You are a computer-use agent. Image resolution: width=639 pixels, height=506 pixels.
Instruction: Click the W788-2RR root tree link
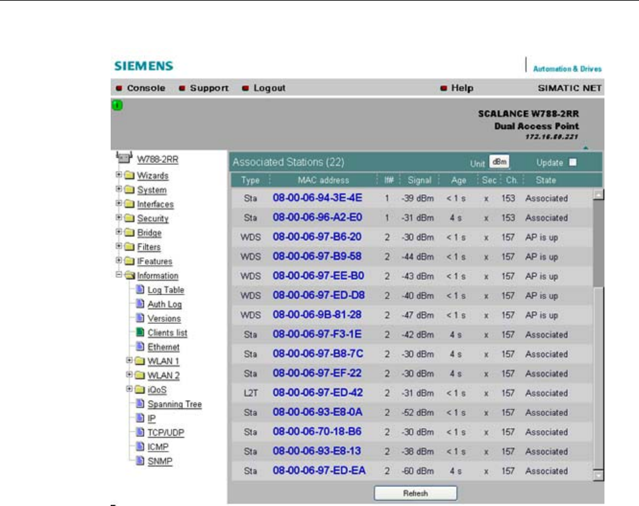(x=158, y=159)
